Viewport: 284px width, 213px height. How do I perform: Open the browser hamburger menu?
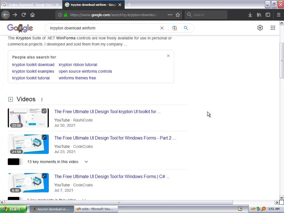point(279,15)
